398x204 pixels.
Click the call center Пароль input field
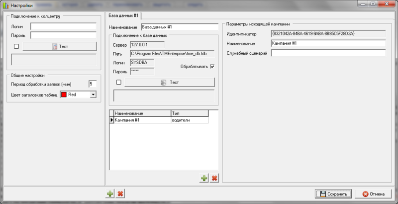point(63,36)
